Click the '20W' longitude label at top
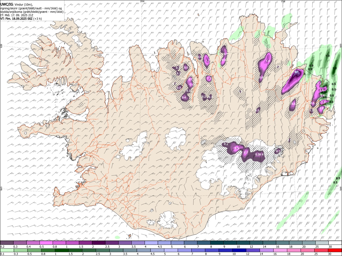Screen dimensions: 342x256 142,1
